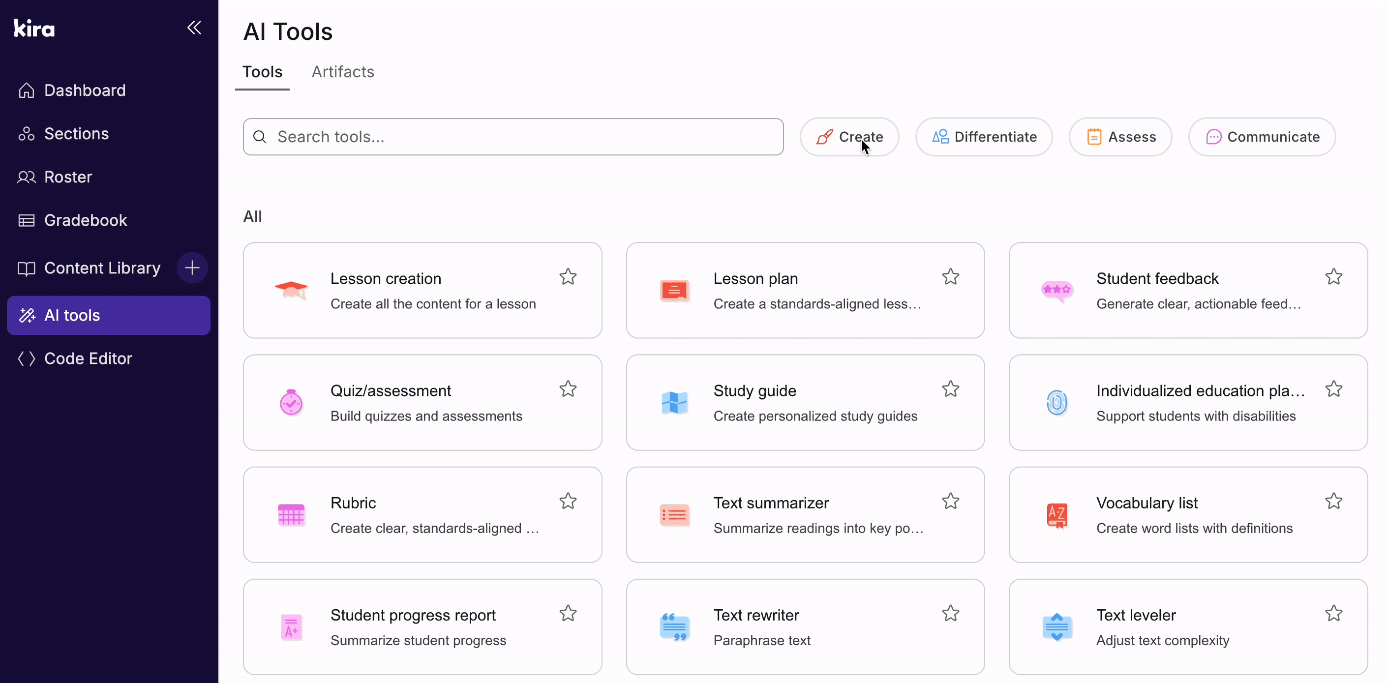Star the Study guide tool
The width and height of the screenshot is (1388, 683).
click(950, 389)
